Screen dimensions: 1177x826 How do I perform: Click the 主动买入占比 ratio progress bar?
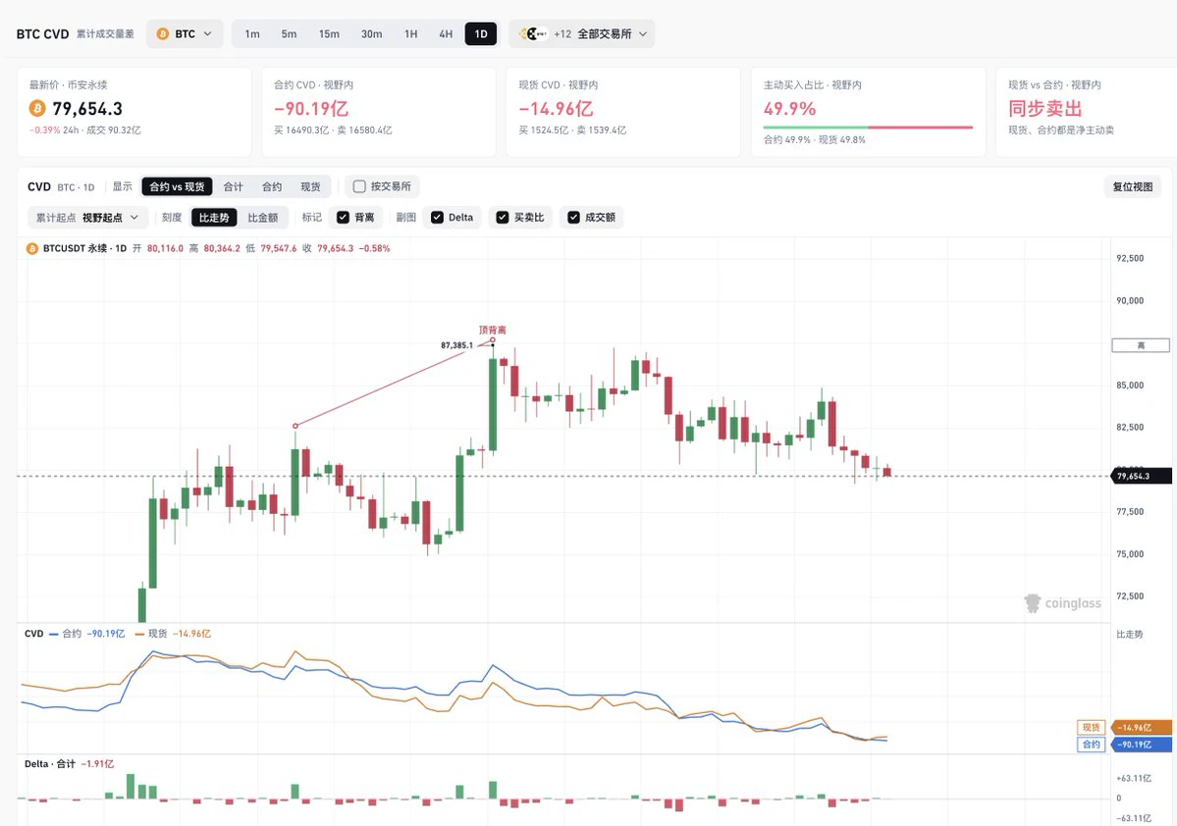point(868,128)
